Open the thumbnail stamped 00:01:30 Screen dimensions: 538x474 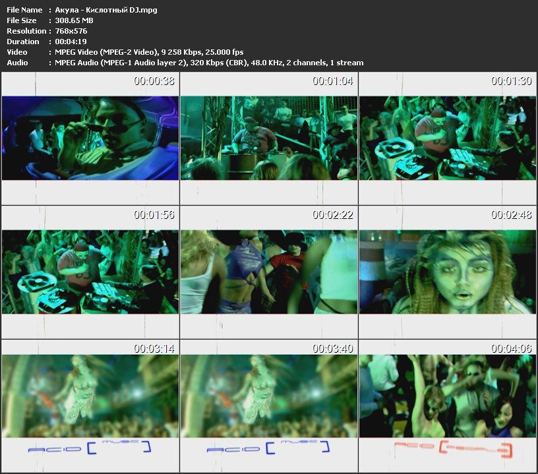click(x=448, y=138)
